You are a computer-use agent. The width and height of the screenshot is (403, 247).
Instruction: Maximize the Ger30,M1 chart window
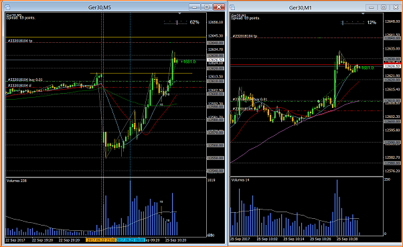pos(383,7)
